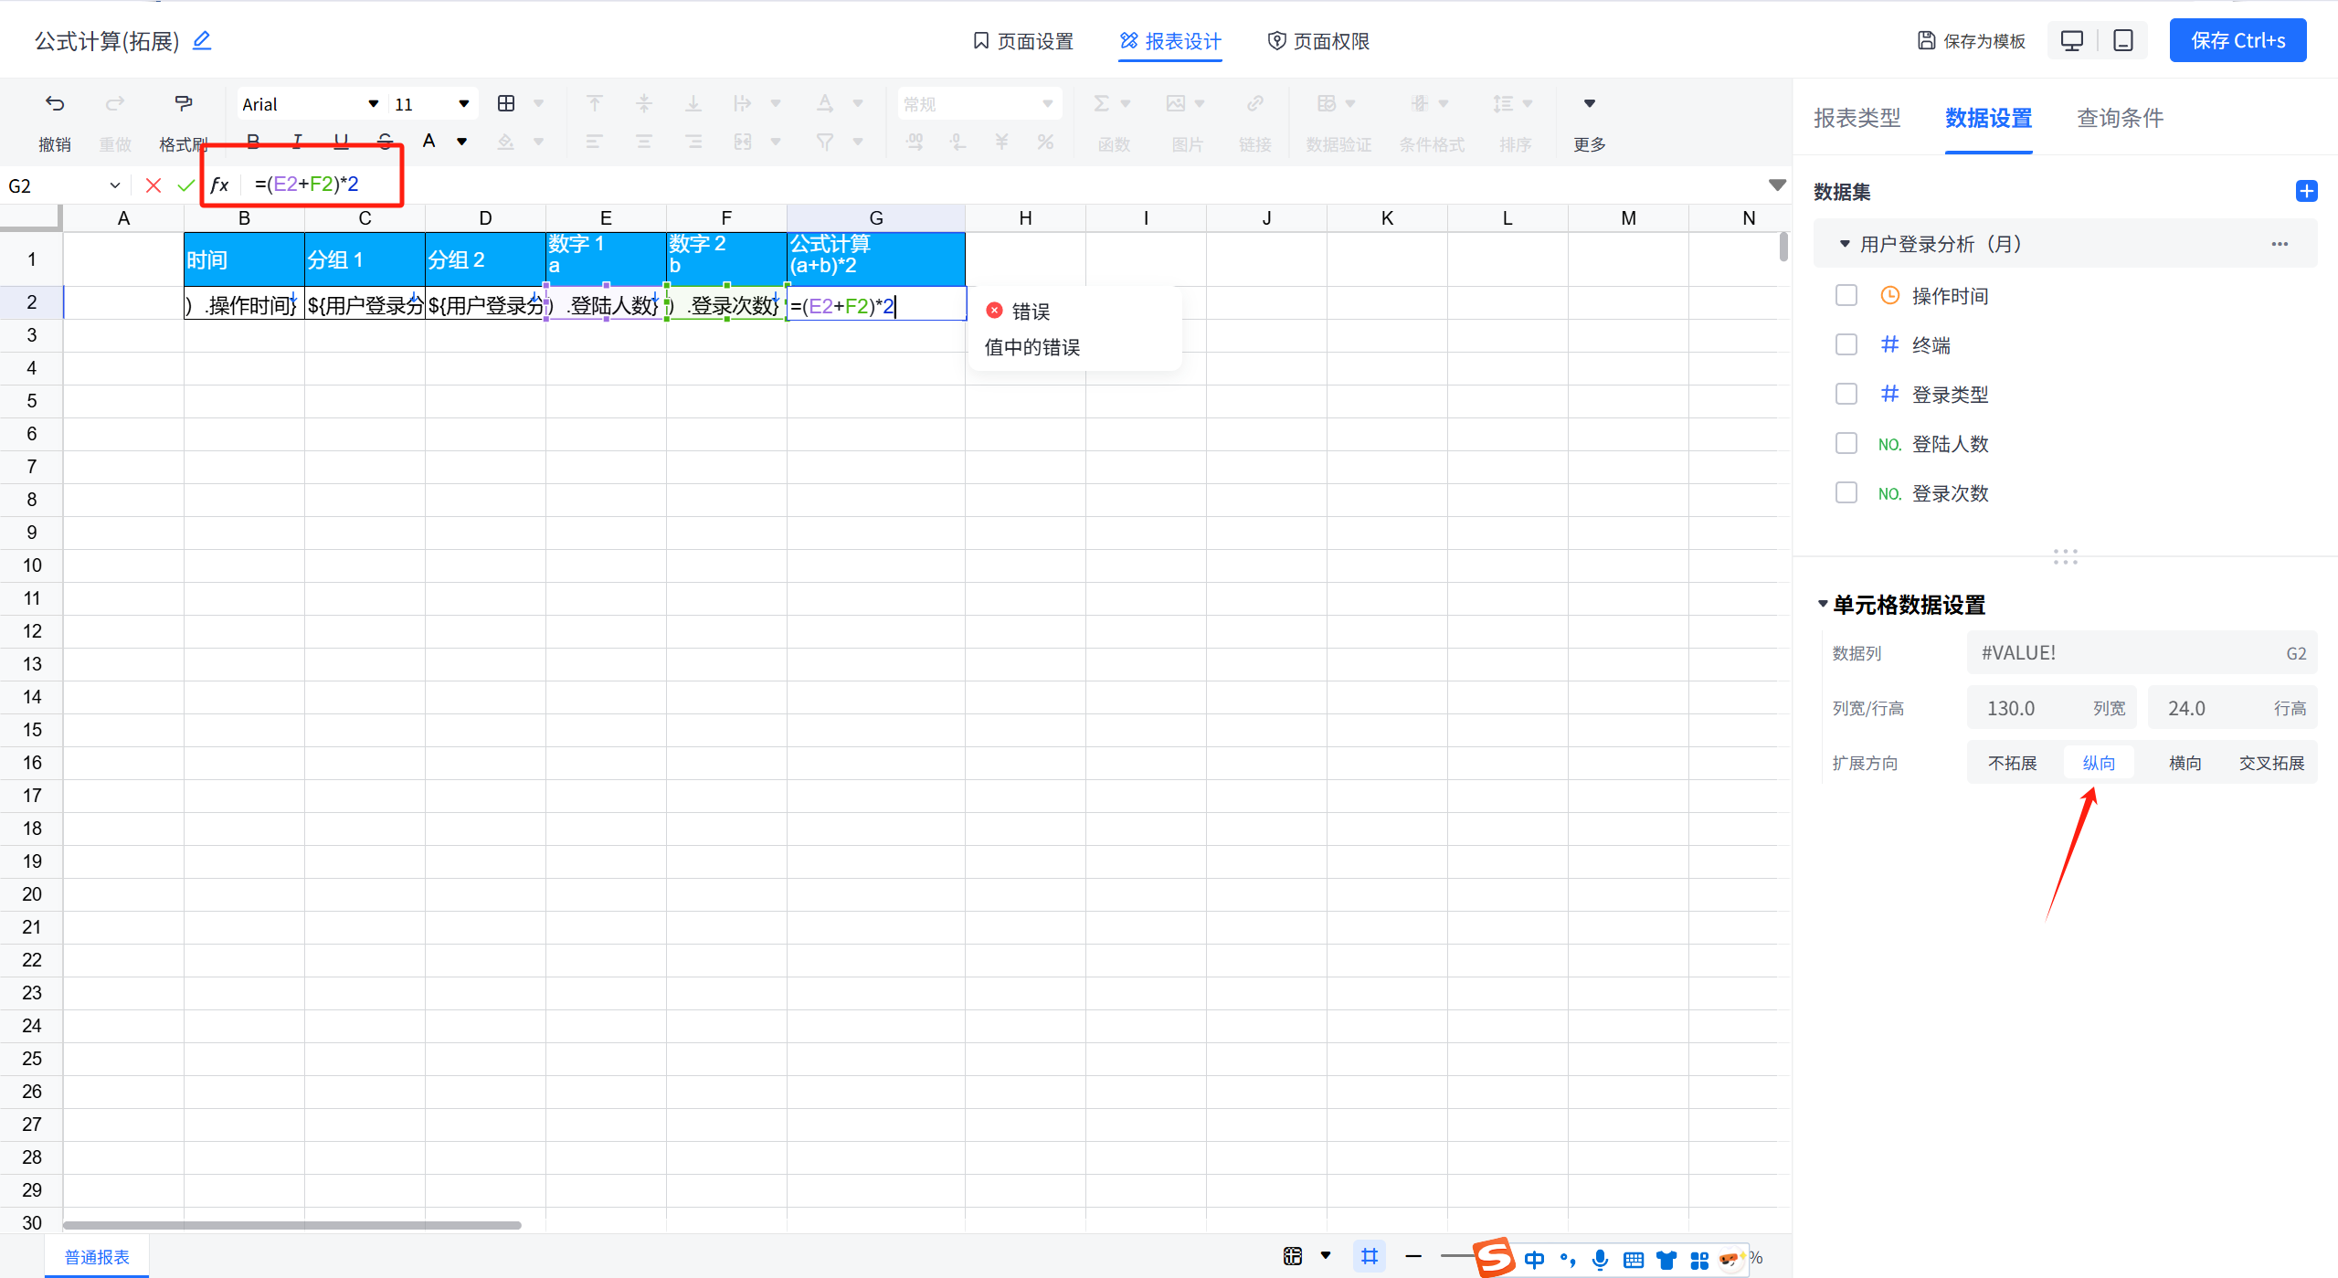Screen dimensions: 2338x1278
Task: Click the borders grid icon
Action: click(x=506, y=104)
